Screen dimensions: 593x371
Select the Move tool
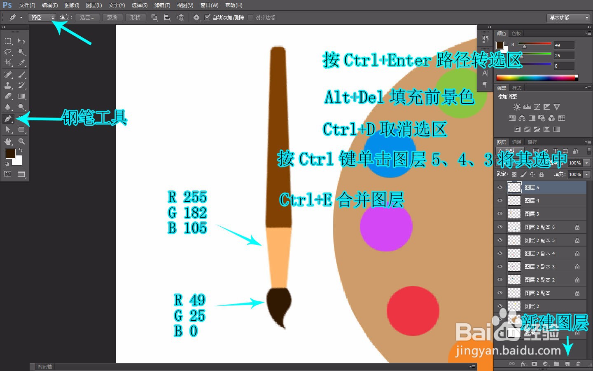pos(21,41)
